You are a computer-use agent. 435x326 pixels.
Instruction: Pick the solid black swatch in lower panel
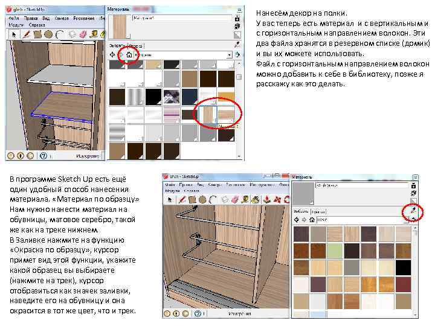pos(403,267)
